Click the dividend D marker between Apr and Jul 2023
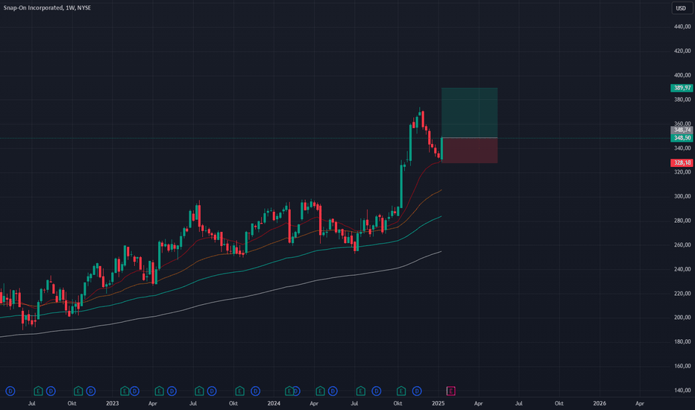Image resolution: width=695 pixels, height=410 pixels. pos(172,391)
